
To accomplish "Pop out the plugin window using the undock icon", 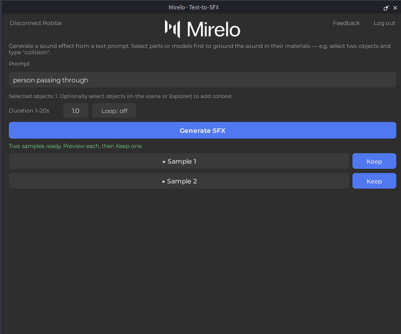I will 386,8.
